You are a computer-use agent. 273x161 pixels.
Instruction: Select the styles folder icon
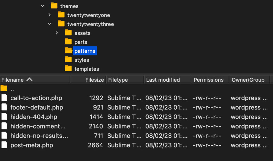(x=69, y=60)
